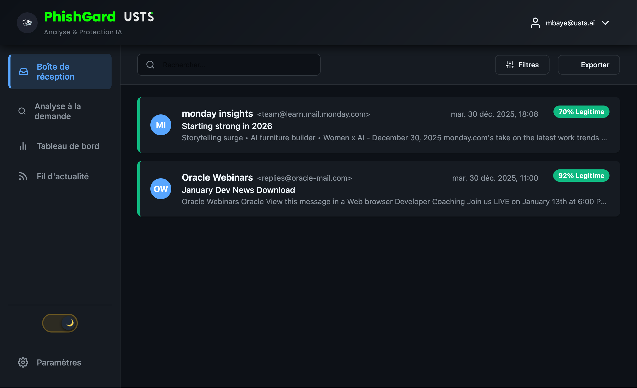Switch to Boîte de réception
Image resolution: width=637 pixels, height=388 pixels.
coord(56,71)
